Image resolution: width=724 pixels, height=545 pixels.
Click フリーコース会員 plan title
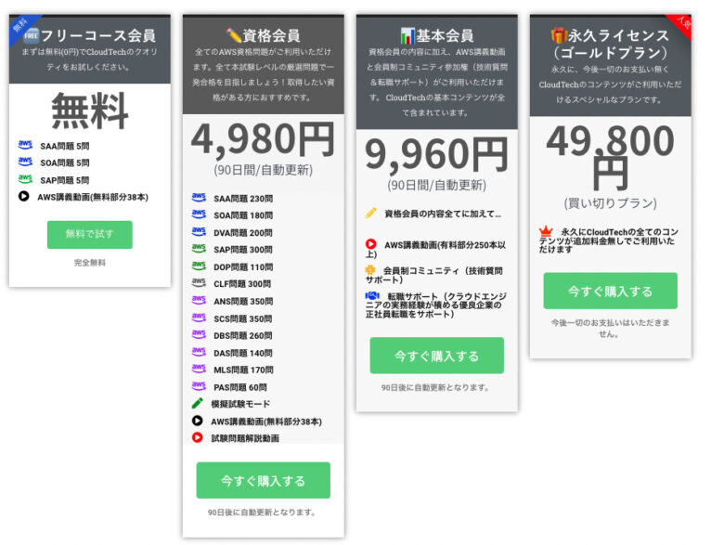(97, 35)
